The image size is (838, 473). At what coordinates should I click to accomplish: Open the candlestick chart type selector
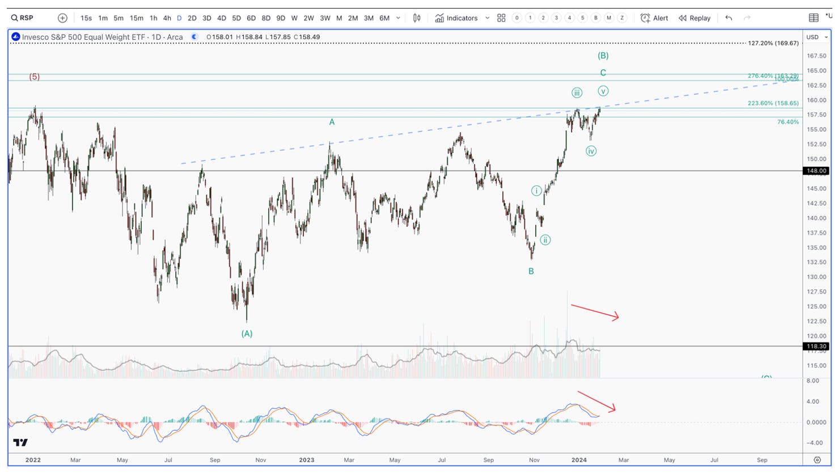click(x=417, y=18)
